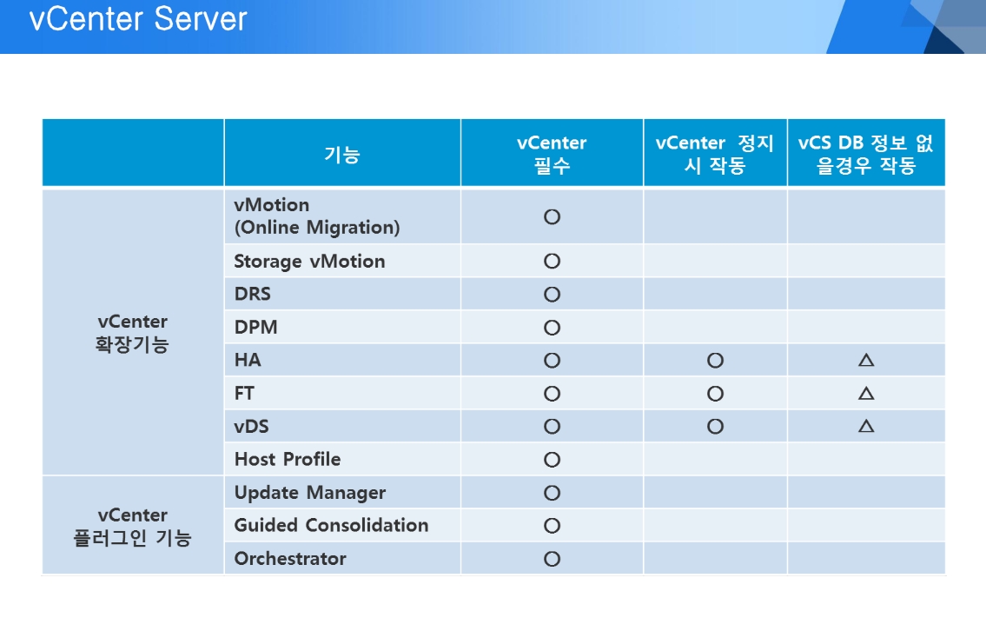Viewport: 986px width, 631px height.
Task: Click the vCenter 필수 circle in DPM row
Action: [553, 328]
